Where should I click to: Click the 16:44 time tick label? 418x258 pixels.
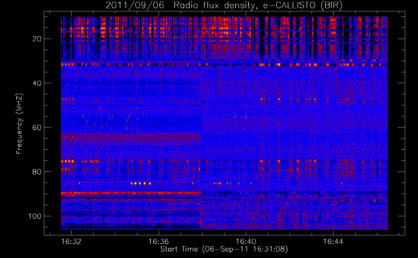tap(334, 242)
